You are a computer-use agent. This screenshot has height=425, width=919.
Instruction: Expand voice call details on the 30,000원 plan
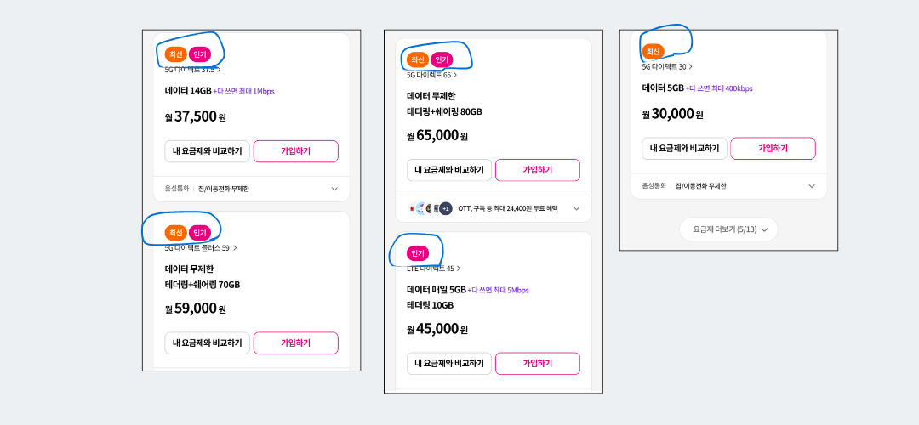click(x=812, y=186)
